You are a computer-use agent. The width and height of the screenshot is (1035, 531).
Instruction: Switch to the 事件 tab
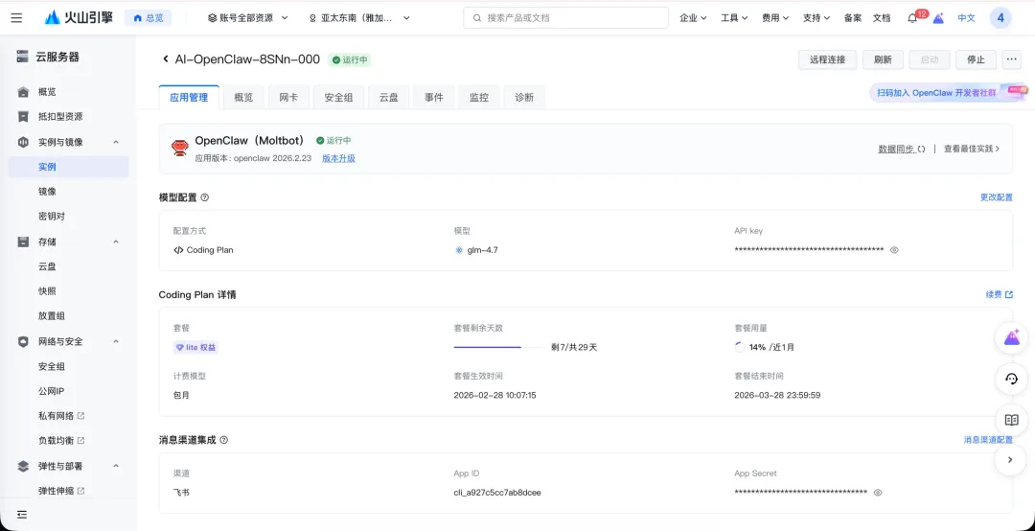pos(434,97)
